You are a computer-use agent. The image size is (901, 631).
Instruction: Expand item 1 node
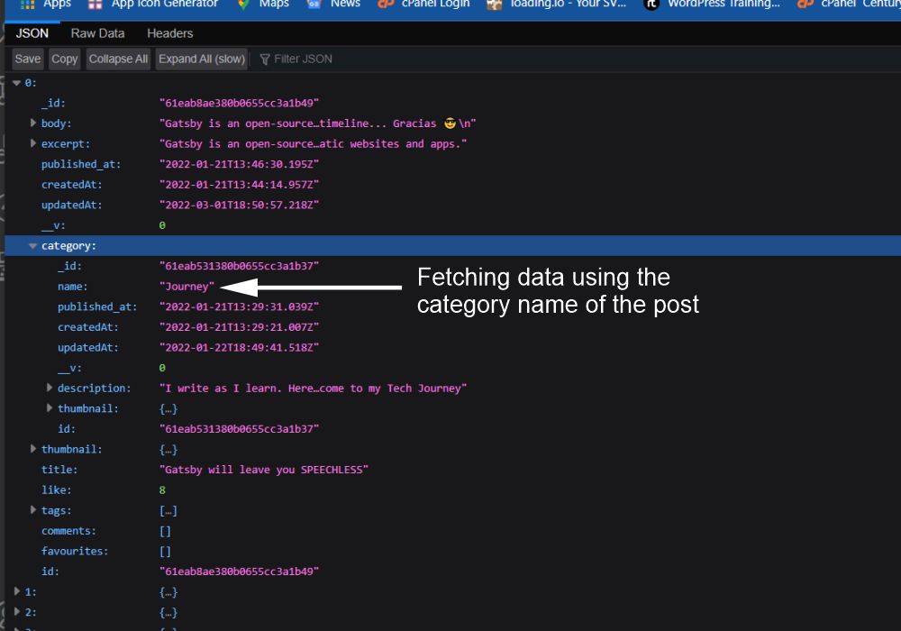(16, 591)
